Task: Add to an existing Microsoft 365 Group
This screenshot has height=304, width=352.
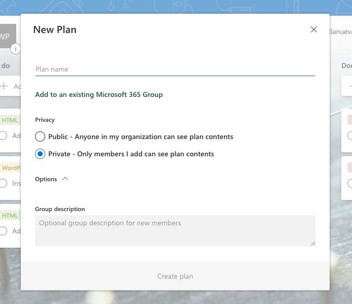Action: pyautogui.click(x=99, y=94)
